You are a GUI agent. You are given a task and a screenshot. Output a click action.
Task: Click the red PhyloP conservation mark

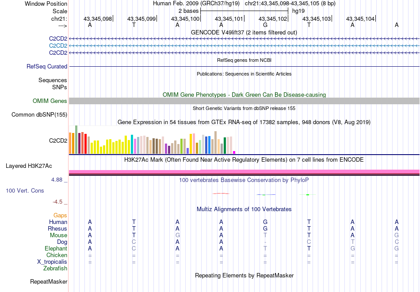[221, 193]
